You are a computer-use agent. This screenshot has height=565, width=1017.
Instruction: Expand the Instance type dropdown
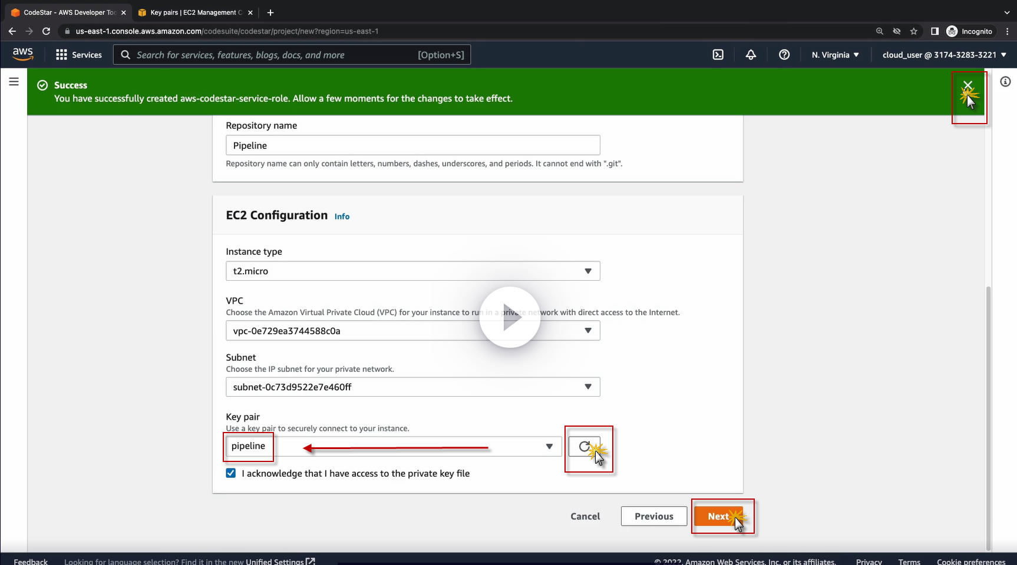coord(413,271)
